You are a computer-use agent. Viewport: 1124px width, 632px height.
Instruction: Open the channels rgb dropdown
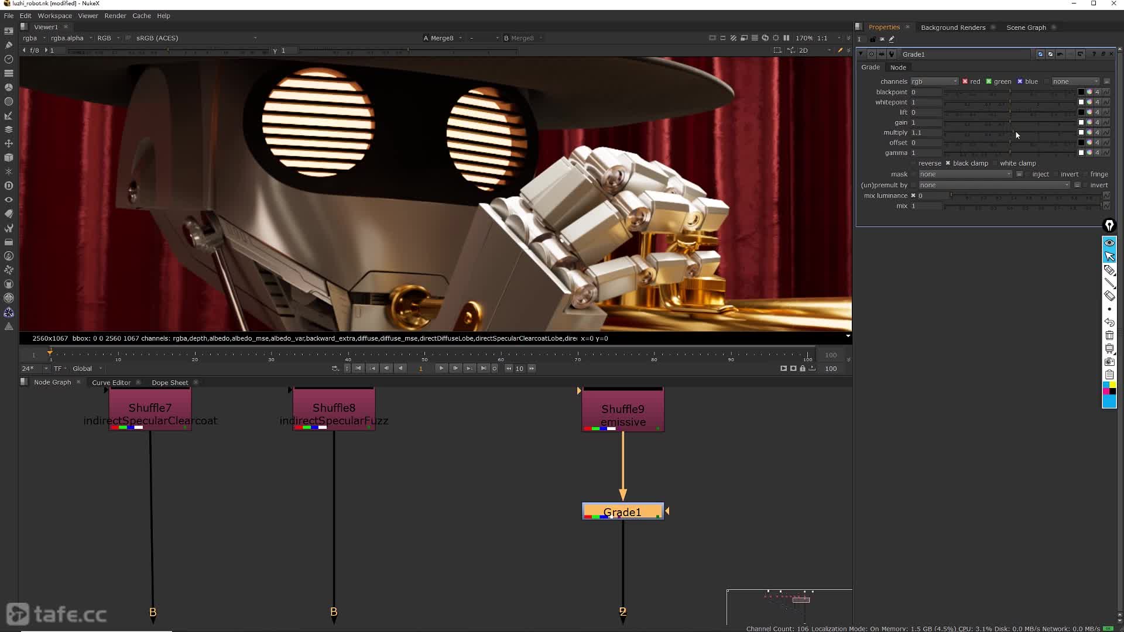tap(934, 81)
